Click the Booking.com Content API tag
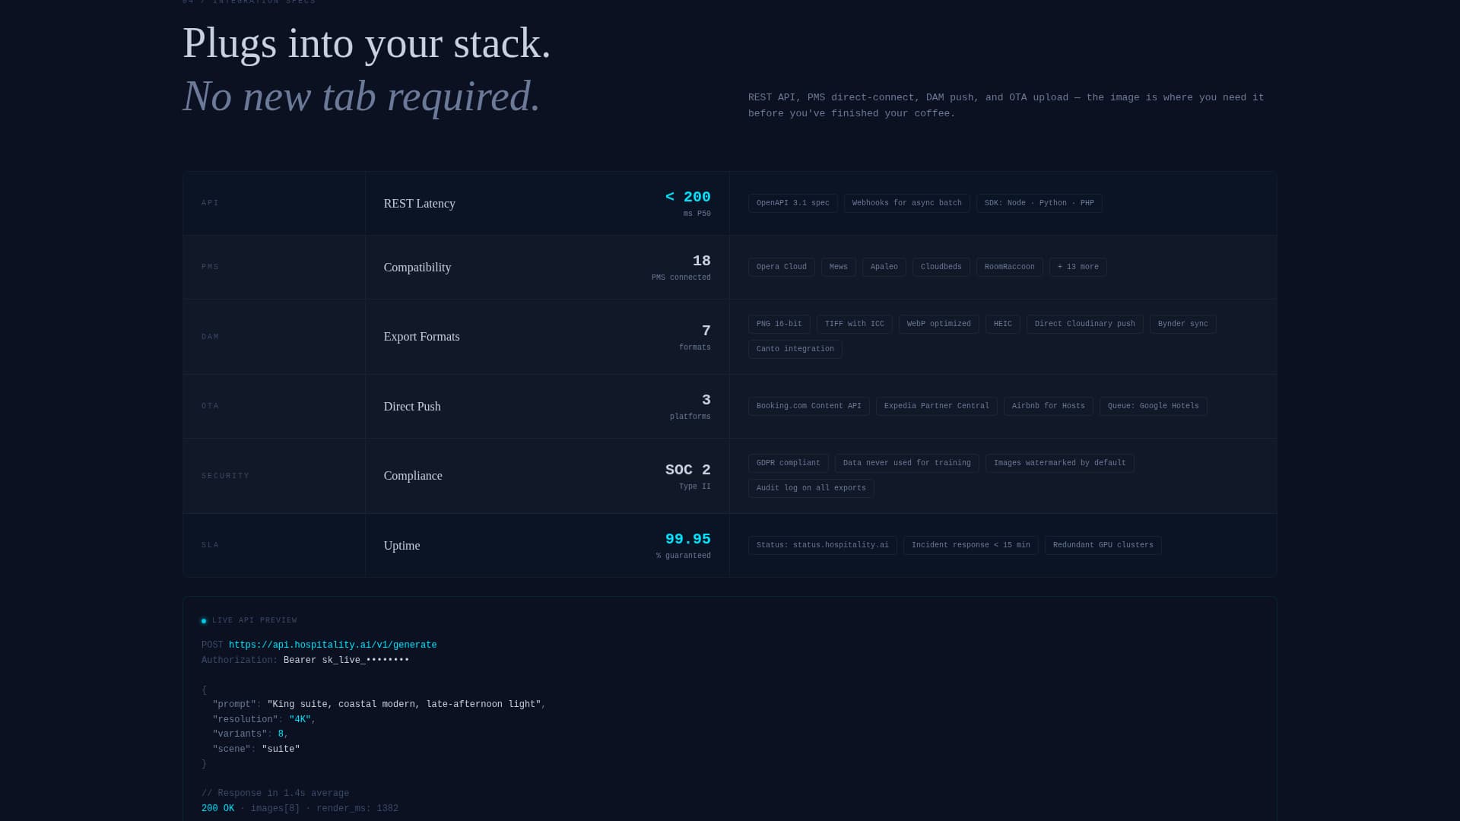1460x821 pixels. (x=808, y=406)
